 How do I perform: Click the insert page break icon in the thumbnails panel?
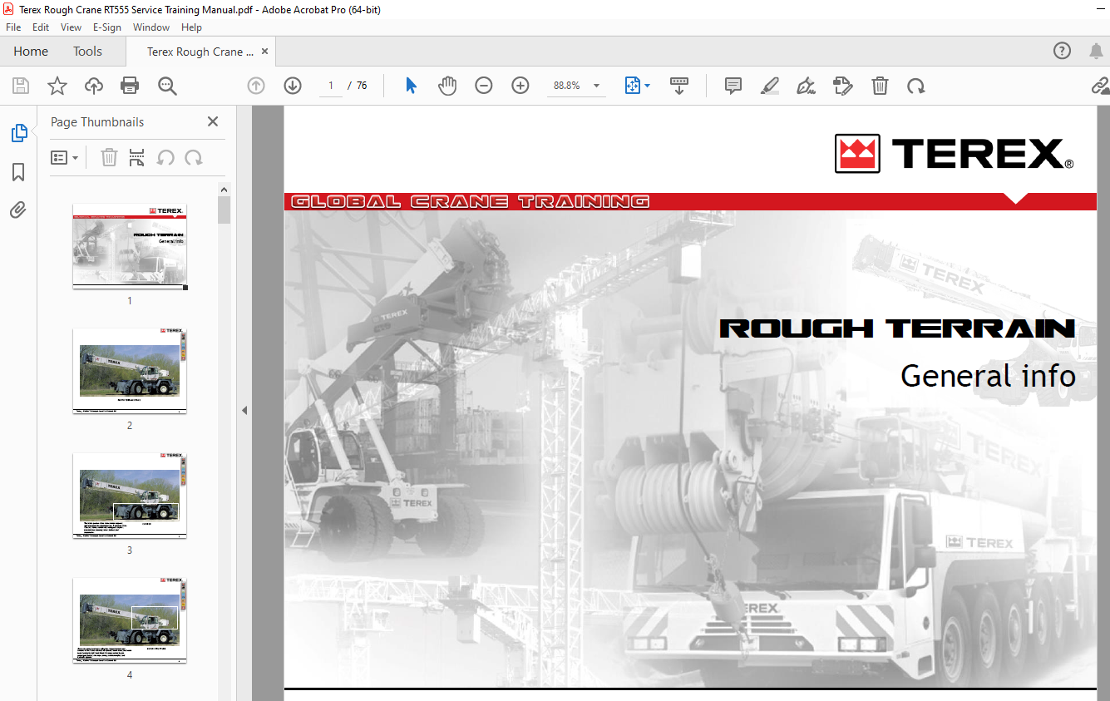(137, 157)
